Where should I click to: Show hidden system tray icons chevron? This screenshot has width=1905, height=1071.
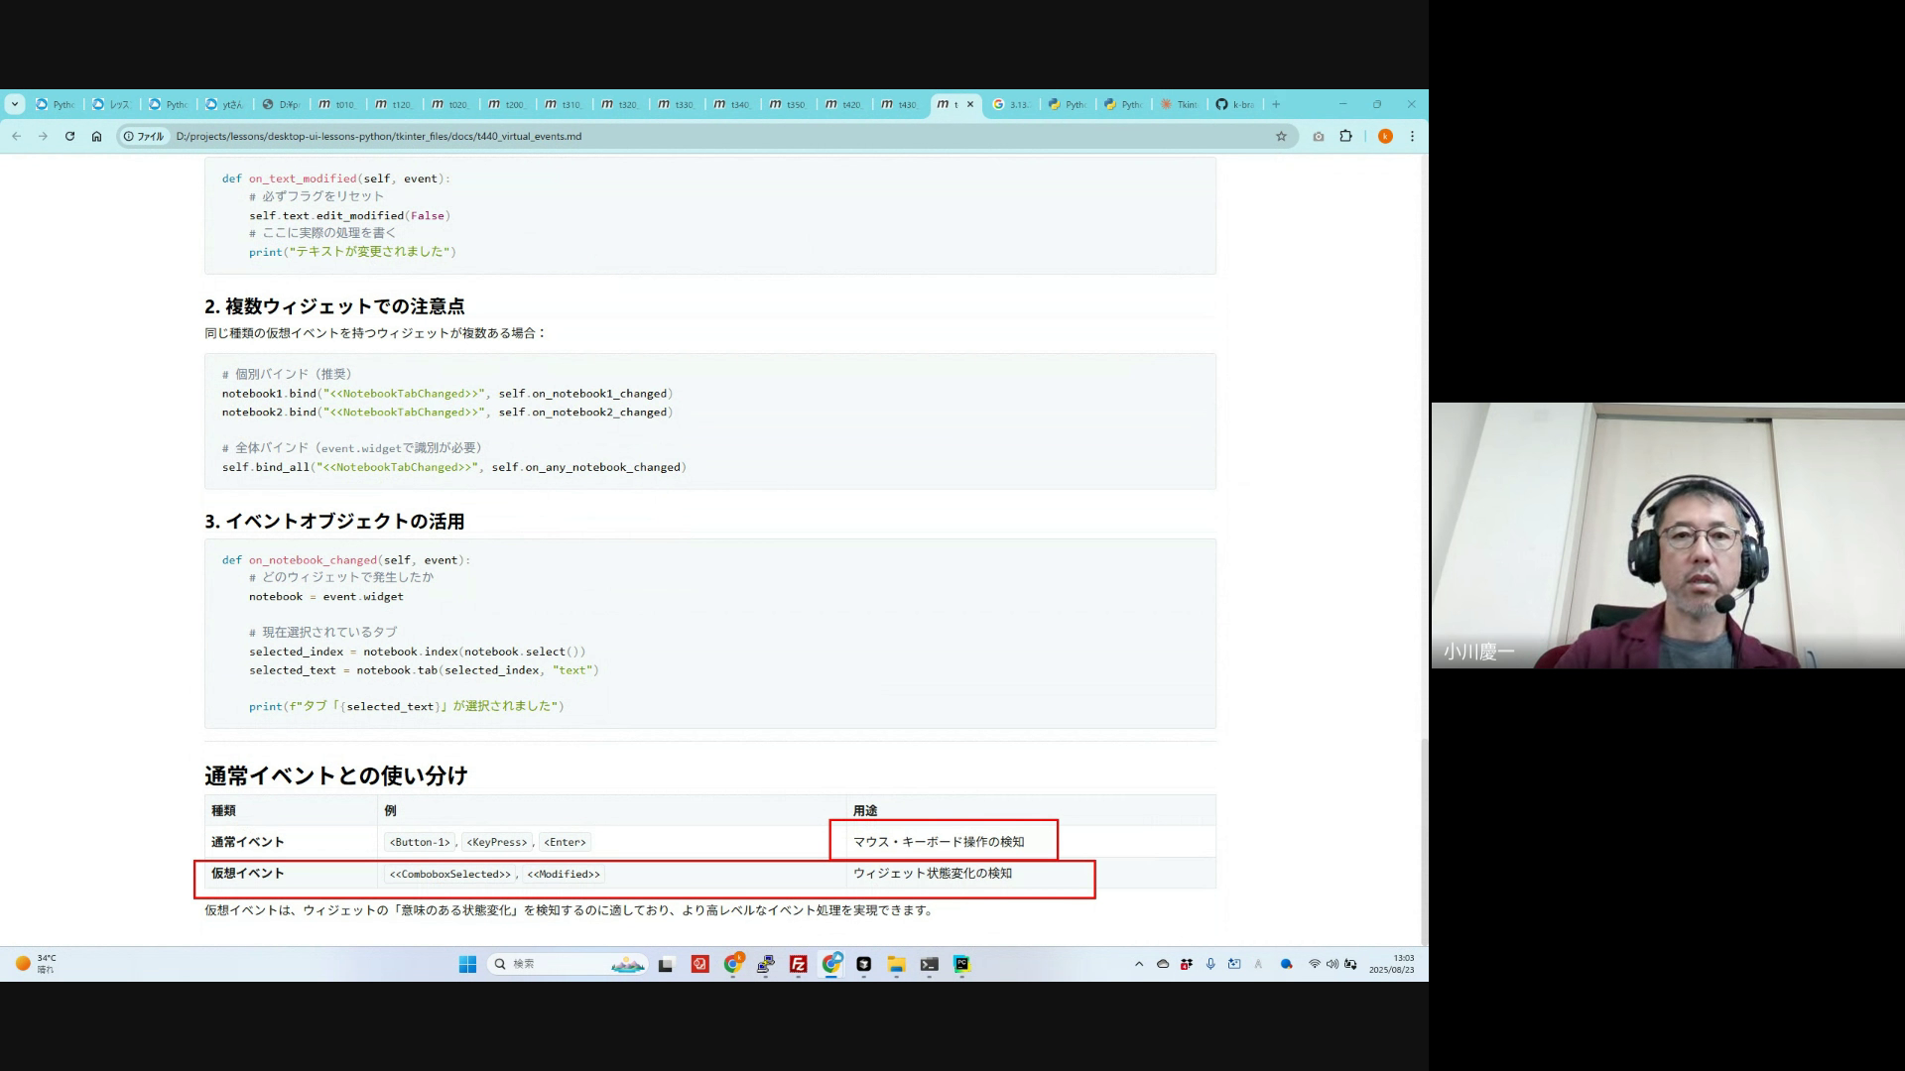[x=1139, y=964]
